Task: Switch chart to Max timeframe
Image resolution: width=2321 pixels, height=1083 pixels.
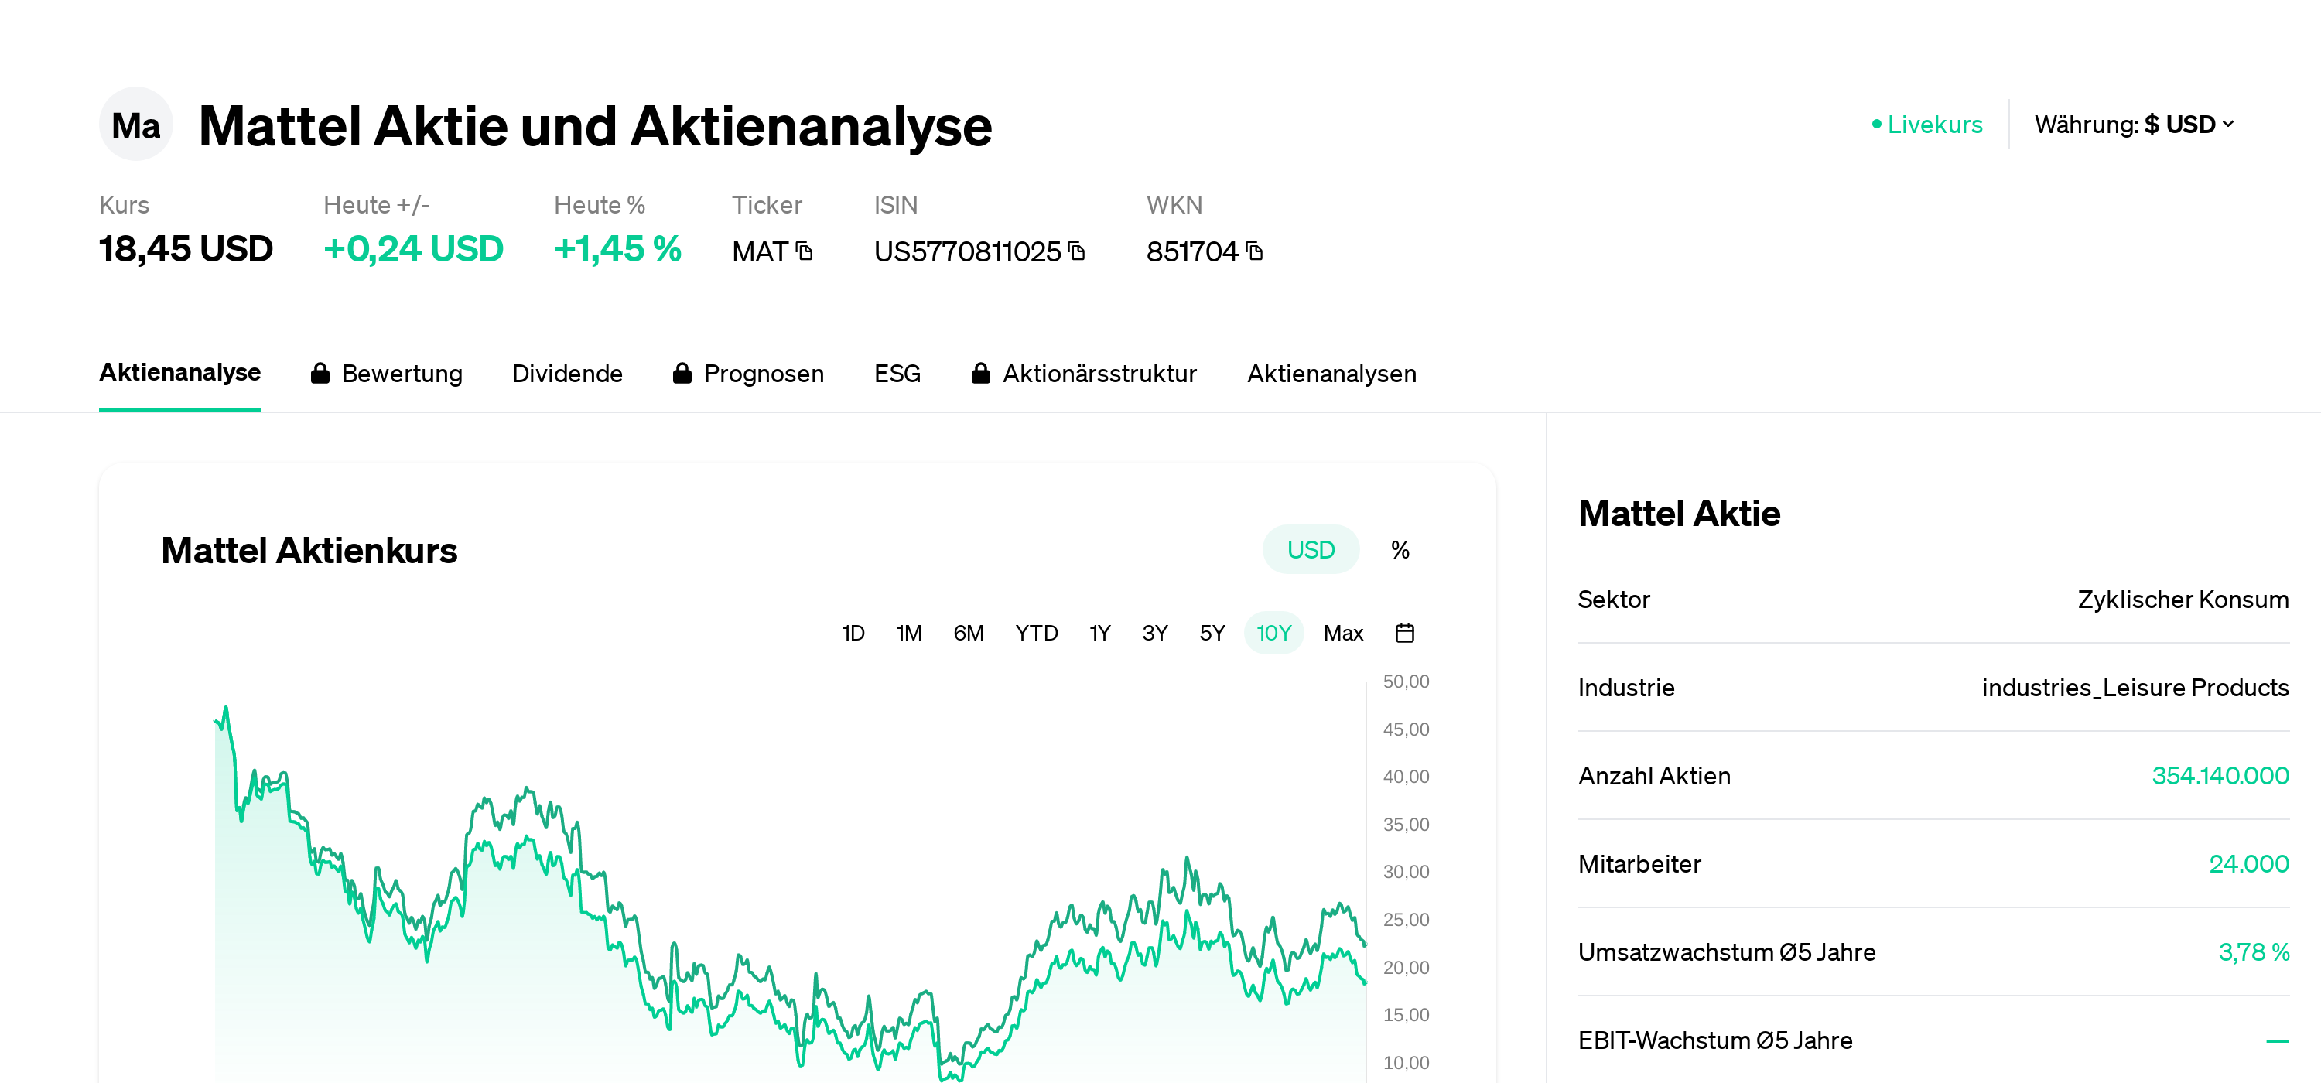Action: click(1342, 633)
